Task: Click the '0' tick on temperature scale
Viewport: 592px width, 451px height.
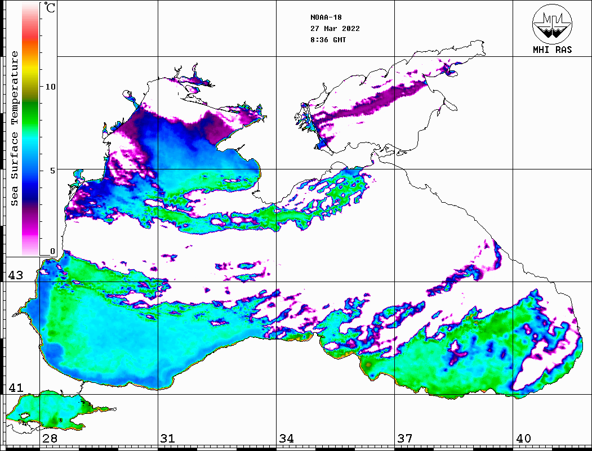Action: [52, 251]
